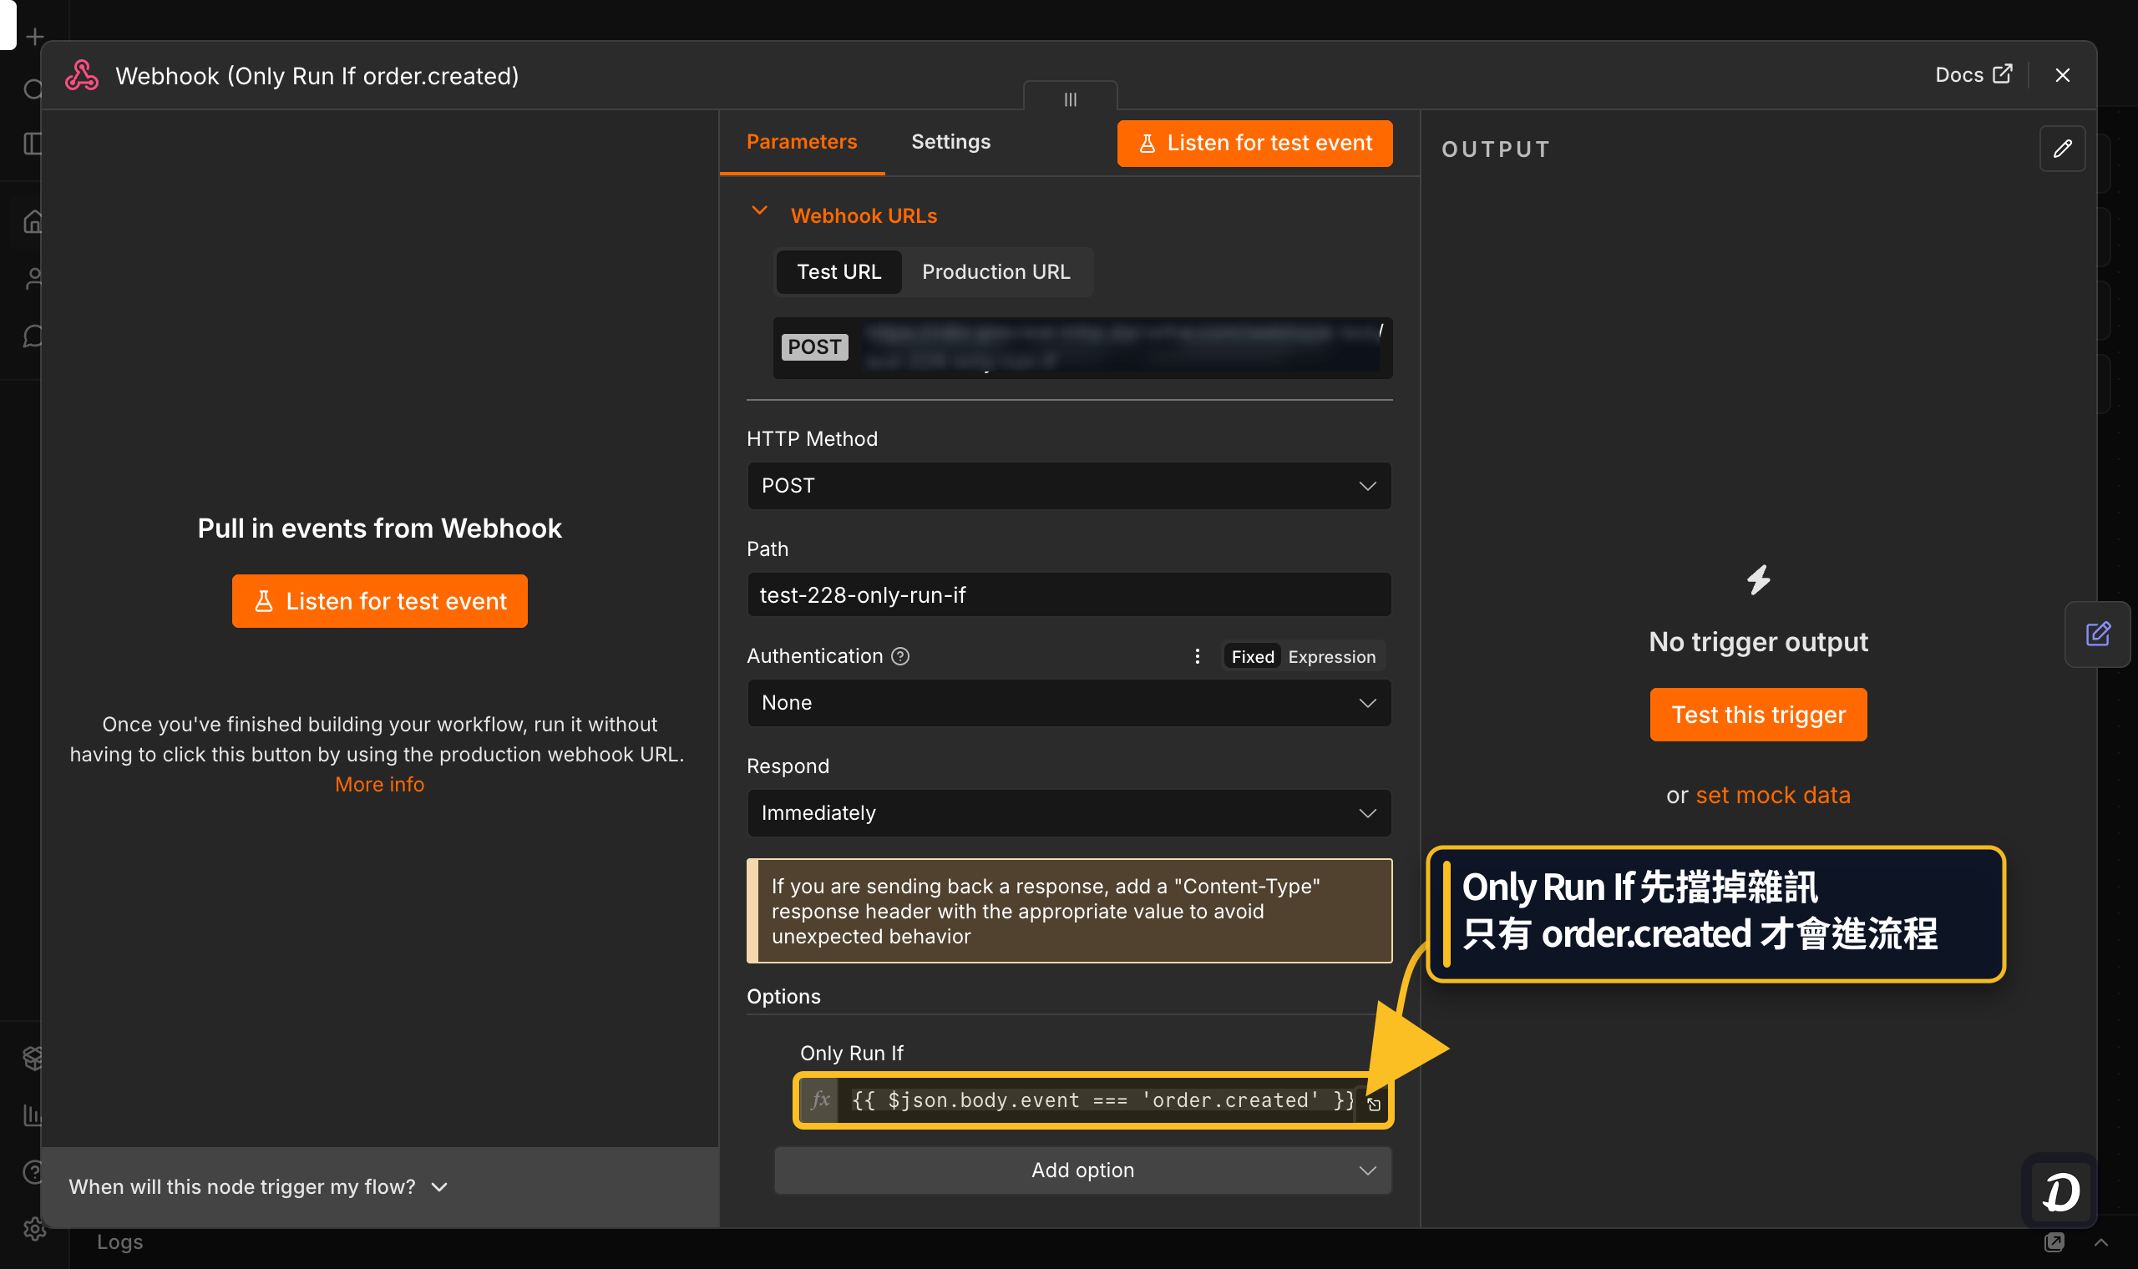Open the More info link

[x=379, y=784]
